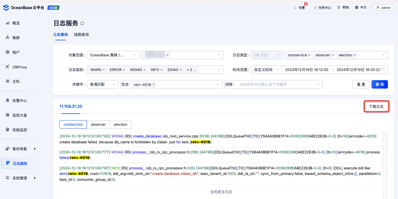Switch to the 链路查询 tab
This screenshot has height=199, width=398.
coord(81,35)
